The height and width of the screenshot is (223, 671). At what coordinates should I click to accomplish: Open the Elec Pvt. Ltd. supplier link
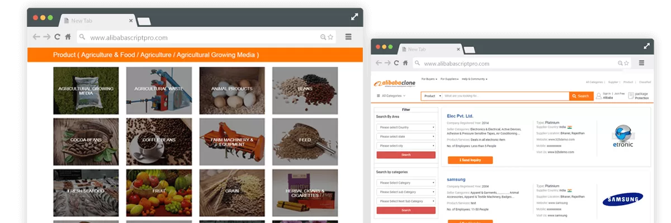[460, 116]
